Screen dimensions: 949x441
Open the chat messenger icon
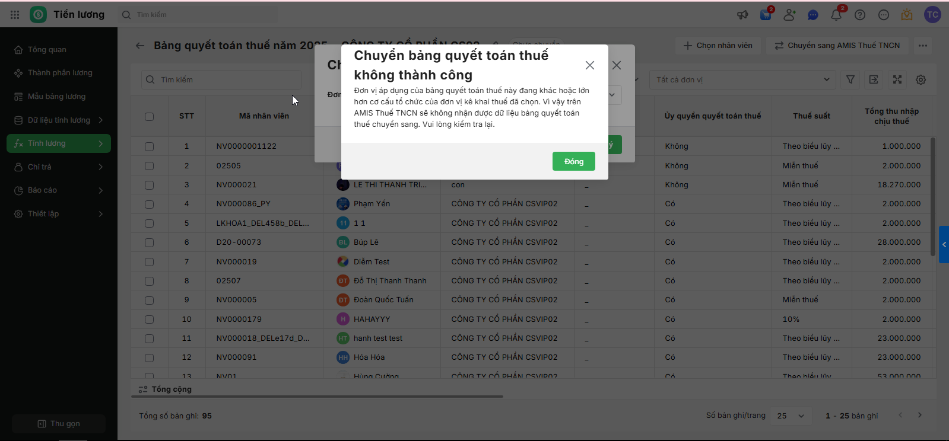[x=813, y=15]
